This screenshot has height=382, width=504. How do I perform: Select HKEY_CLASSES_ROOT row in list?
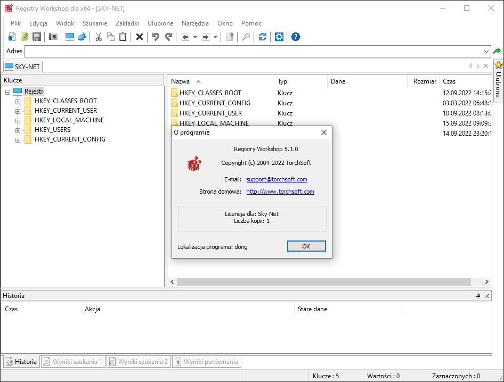[x=331, y=93]
